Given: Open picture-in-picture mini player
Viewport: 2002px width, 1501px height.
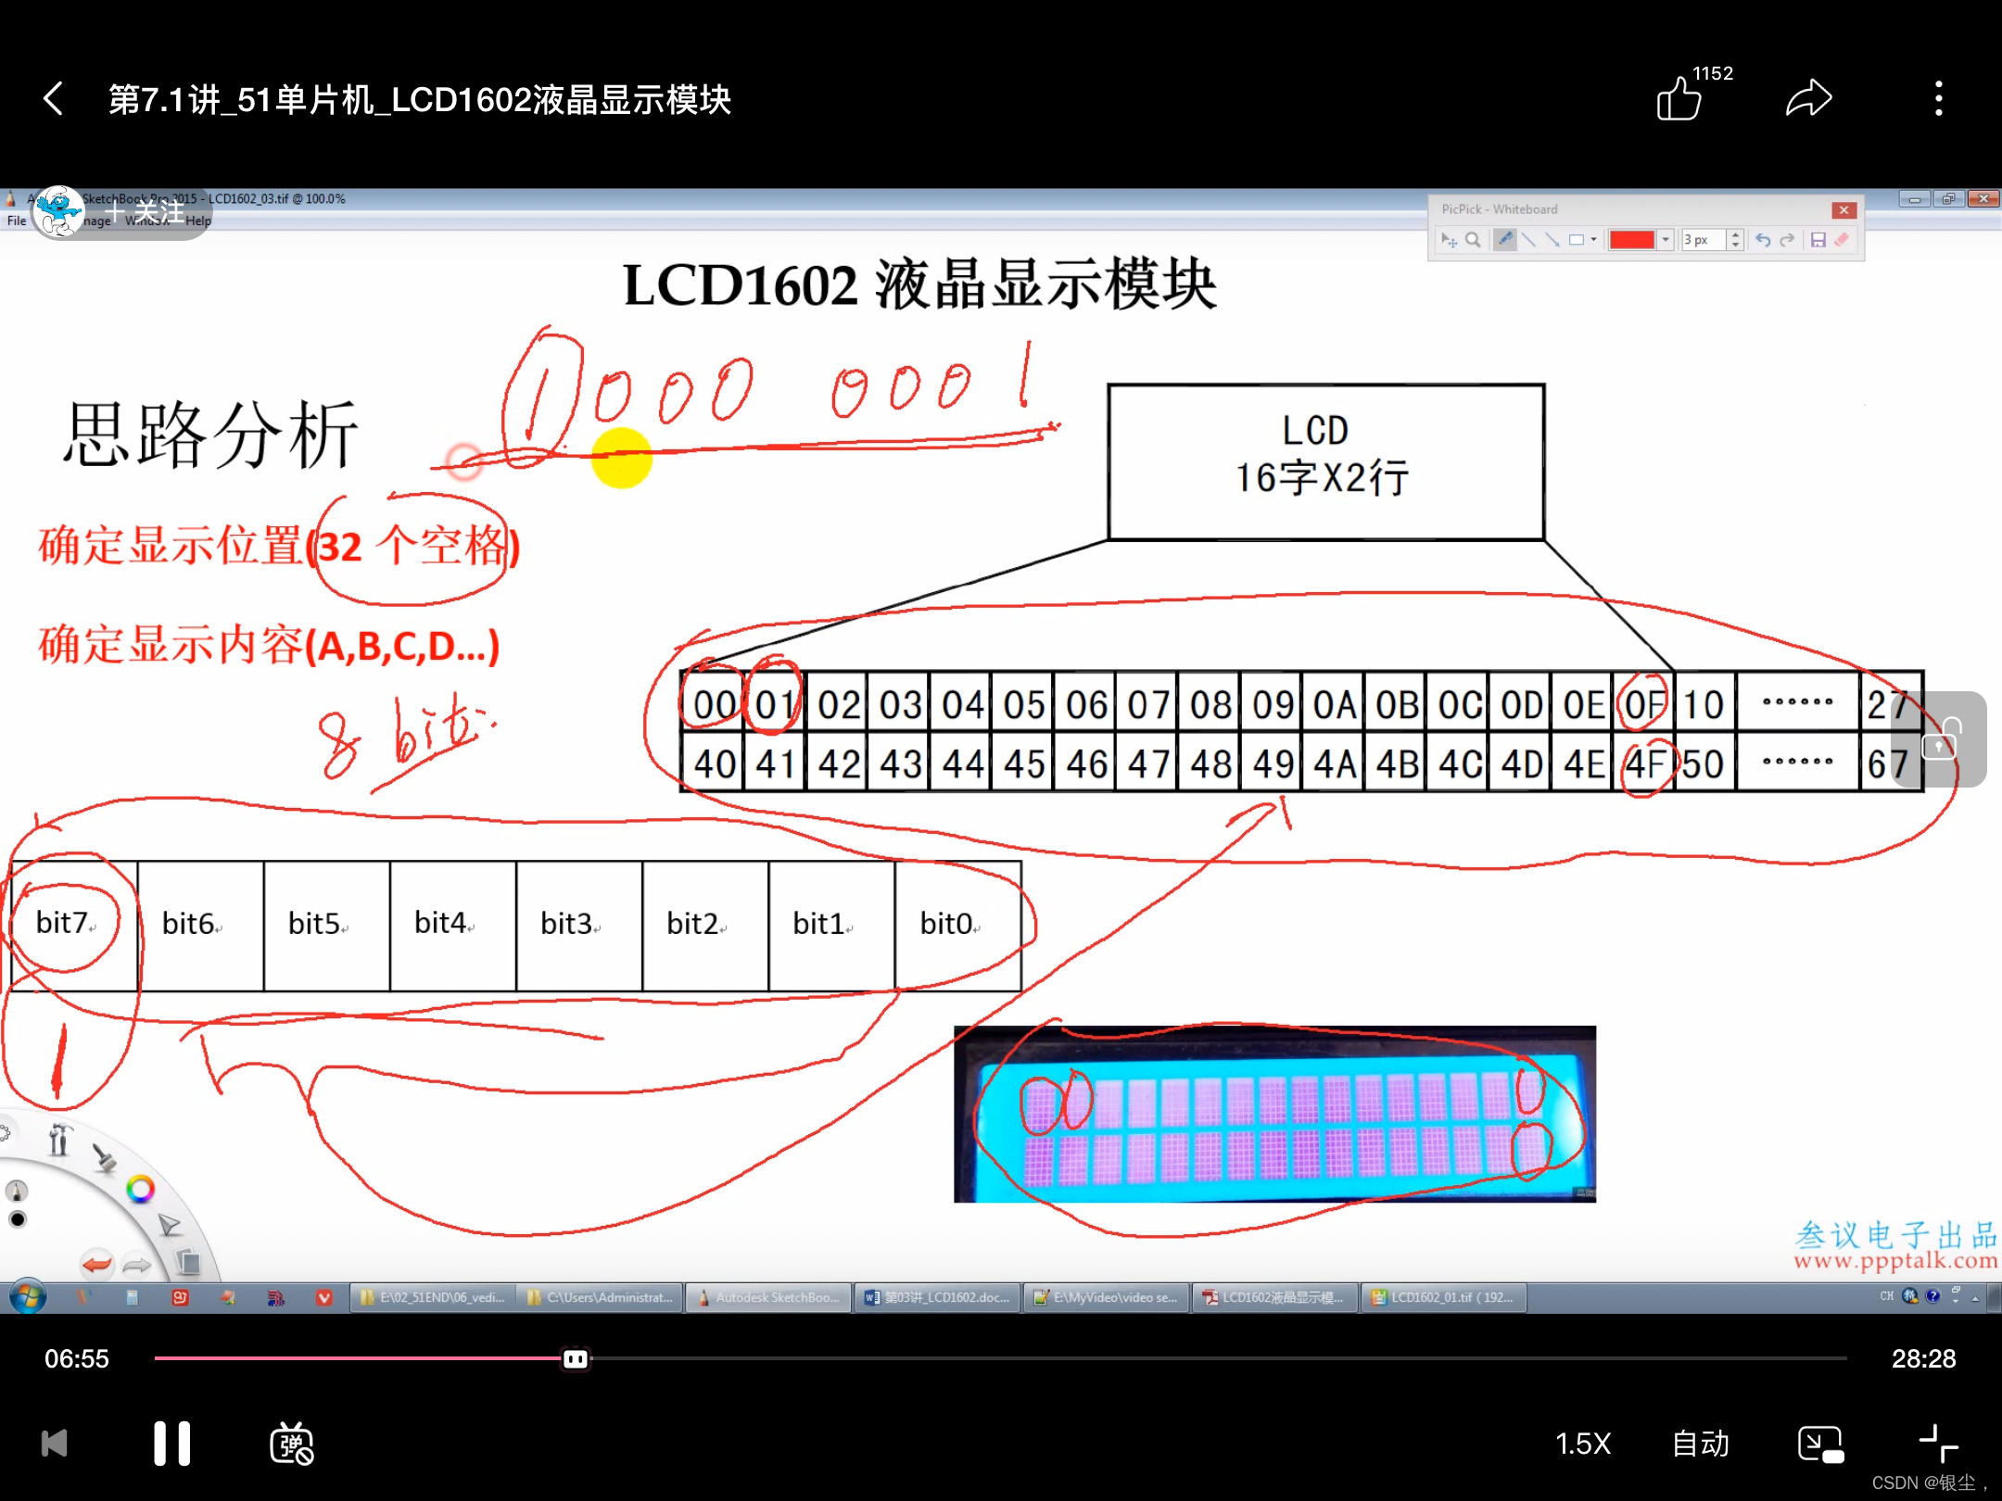Looking at the screenshot, I should pyautogui.click(x=1820, y=1443).
